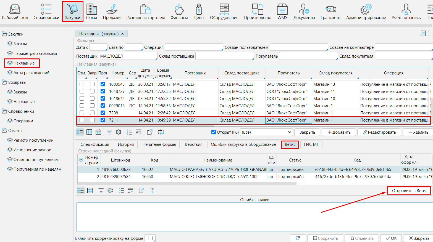Viewport: 433px width, 242px height.
Task: Click the Транспорт truck icon
Action: pos(330,9)
